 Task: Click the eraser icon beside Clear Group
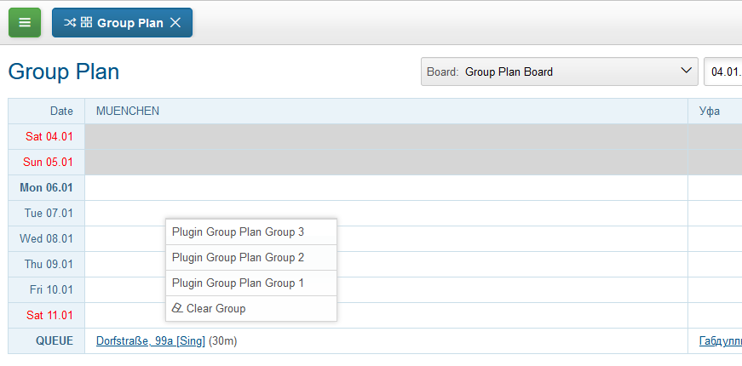coord(177,308)
